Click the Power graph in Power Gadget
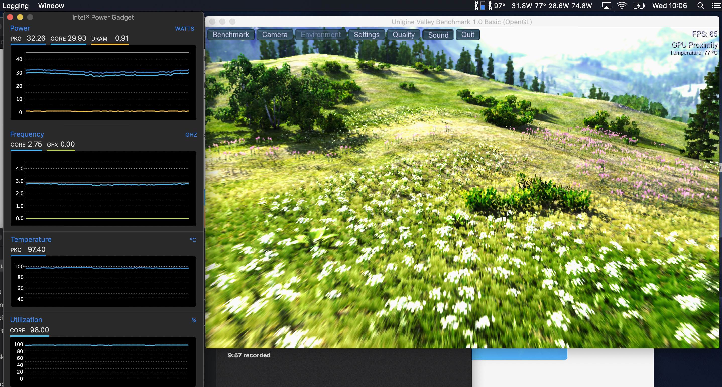This screenshot has height=387, width=722. pyautogui.click(x=103, y=83)
